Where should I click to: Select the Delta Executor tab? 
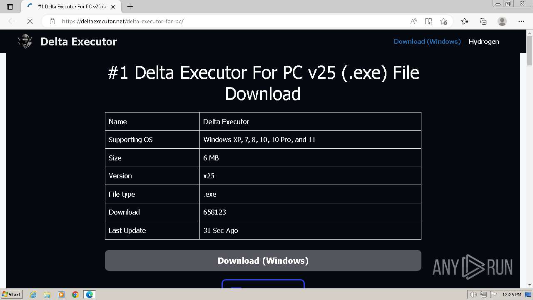71,7
